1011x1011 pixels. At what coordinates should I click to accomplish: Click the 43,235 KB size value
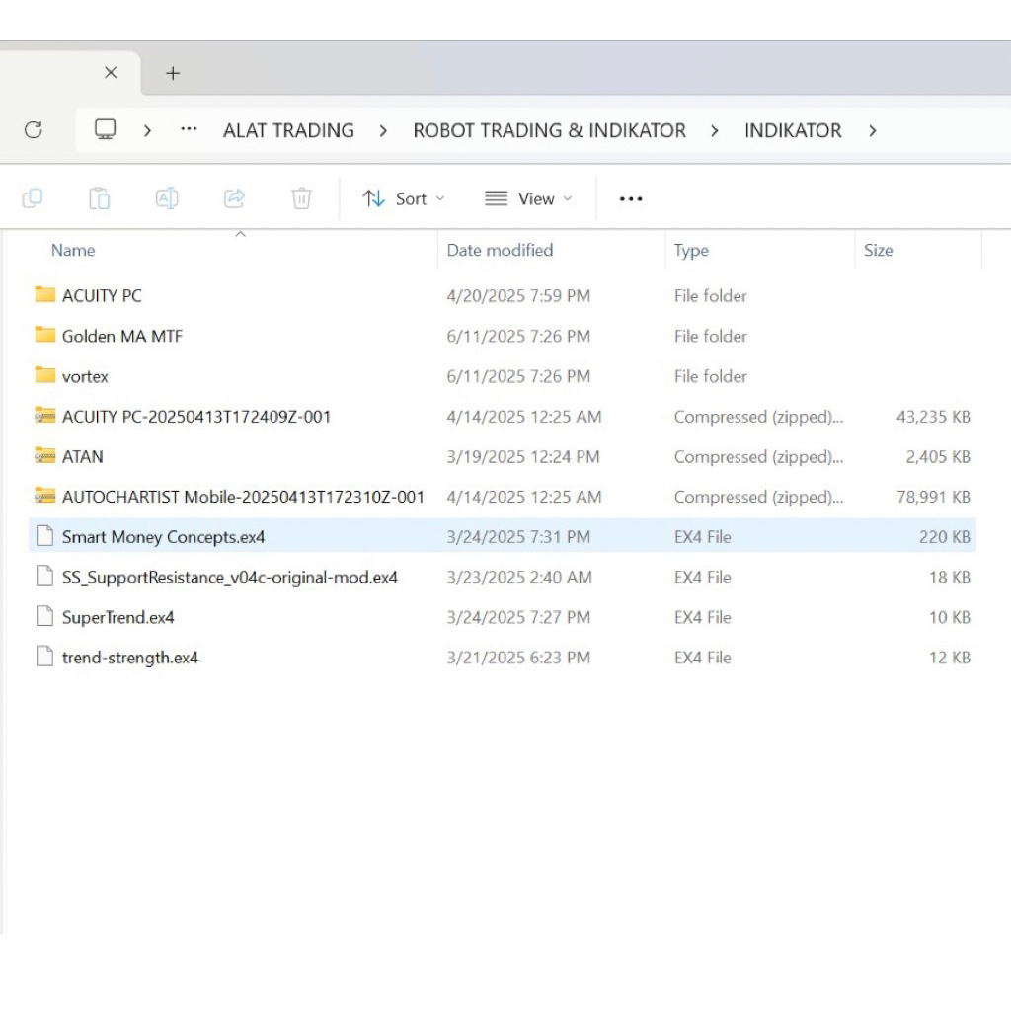933,417
